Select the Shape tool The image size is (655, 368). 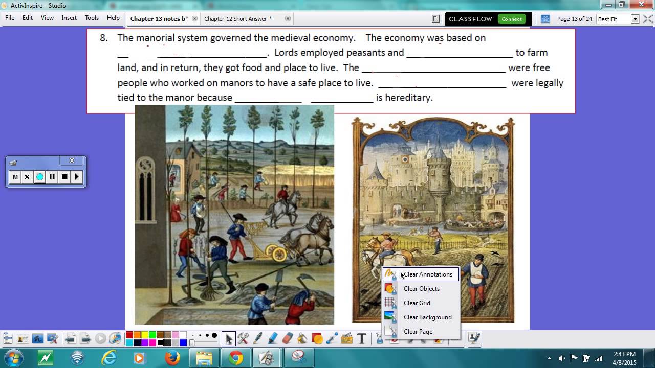tap(317, 338)
